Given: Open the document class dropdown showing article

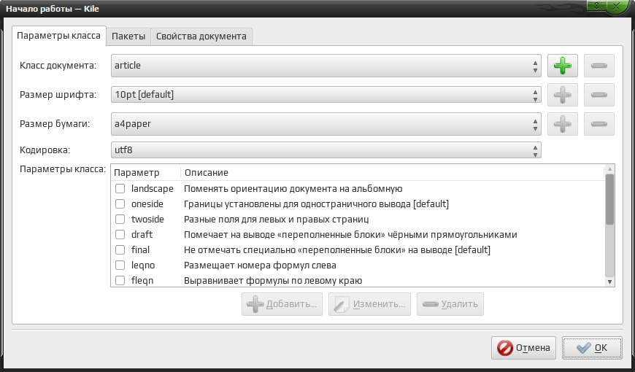Looking at the screenshot, I should [326, 66].
